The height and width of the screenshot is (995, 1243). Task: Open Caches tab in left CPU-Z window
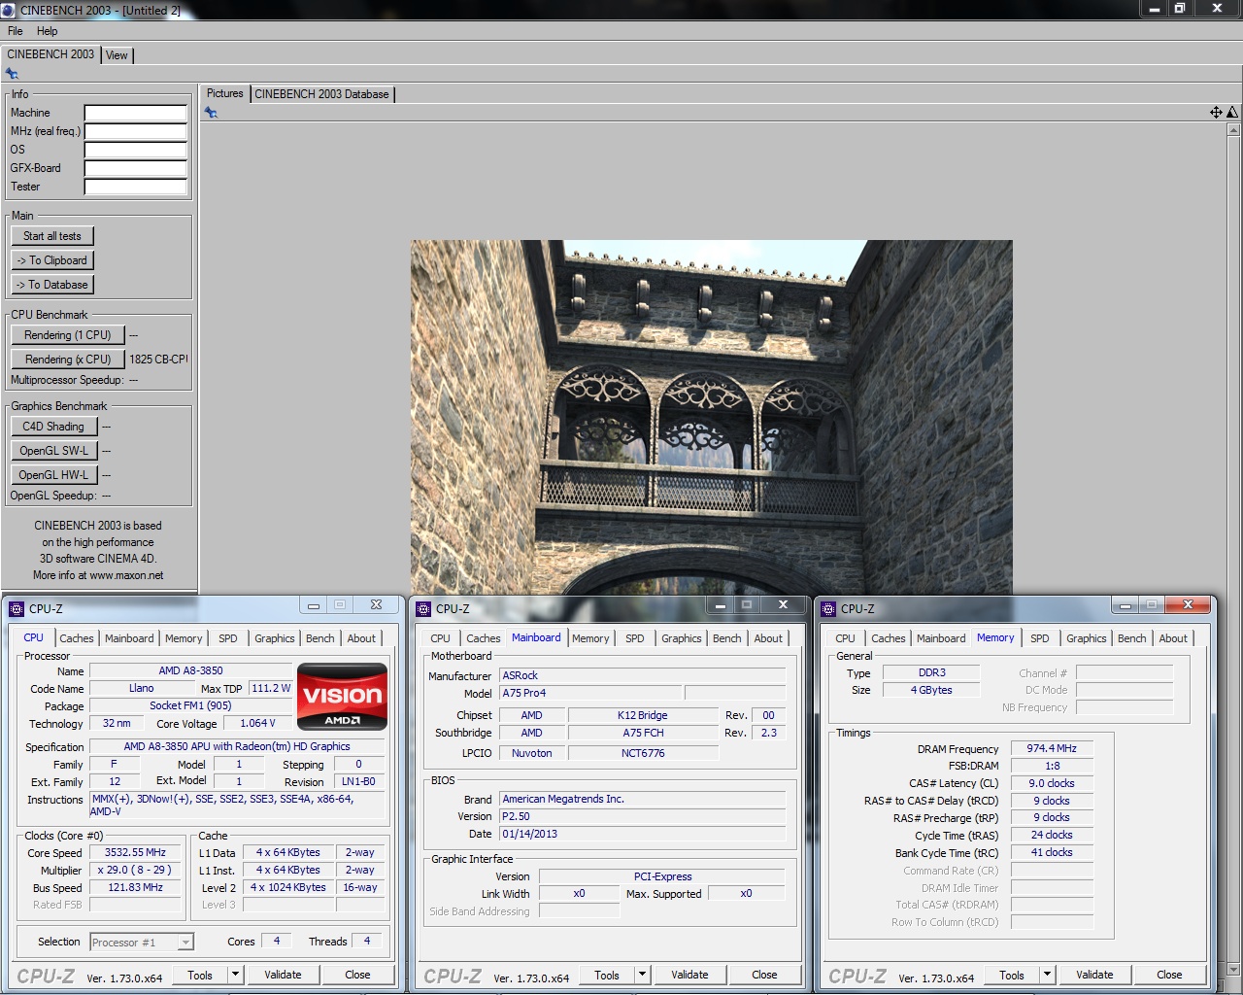77,638
